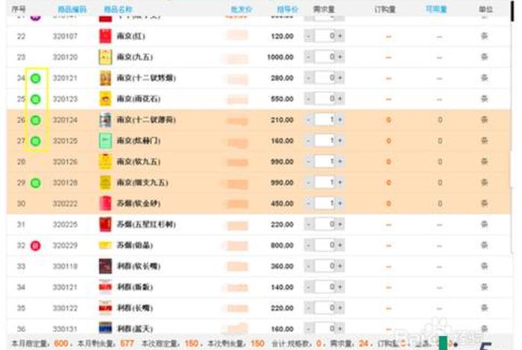522x350 pixels.
Task: Focus the quantity input for 苏烟(五星红杉树)
Action: [x=324, y=224]
